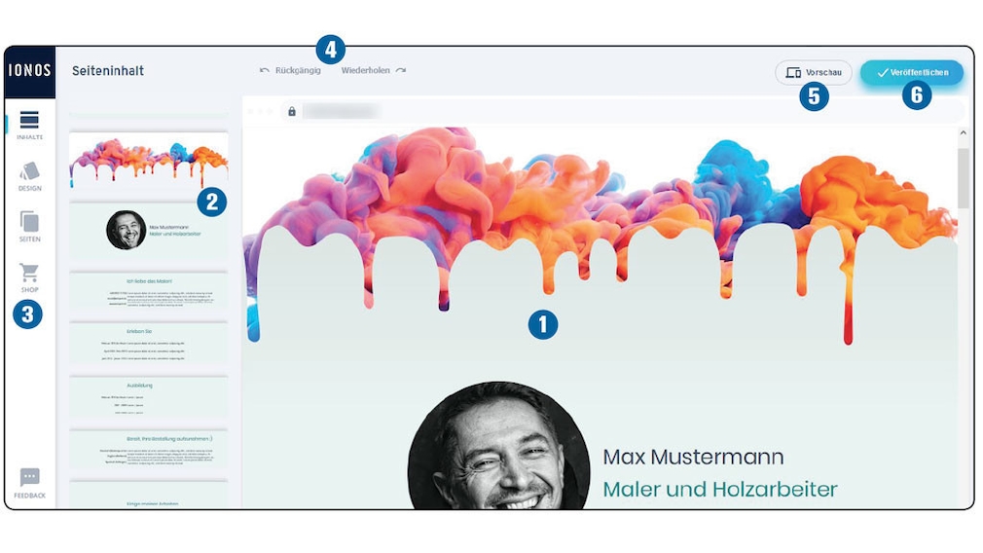Image resolution: width=983 pixels, height=553 pixels.
Task: Select the "Erleben Sie" section thumbnail
Action: click(x=148, y=343)
